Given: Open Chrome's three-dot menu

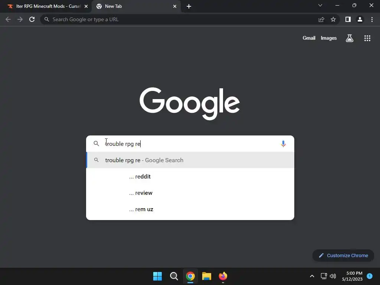Looking at the screenshot, I should [372, 19].
